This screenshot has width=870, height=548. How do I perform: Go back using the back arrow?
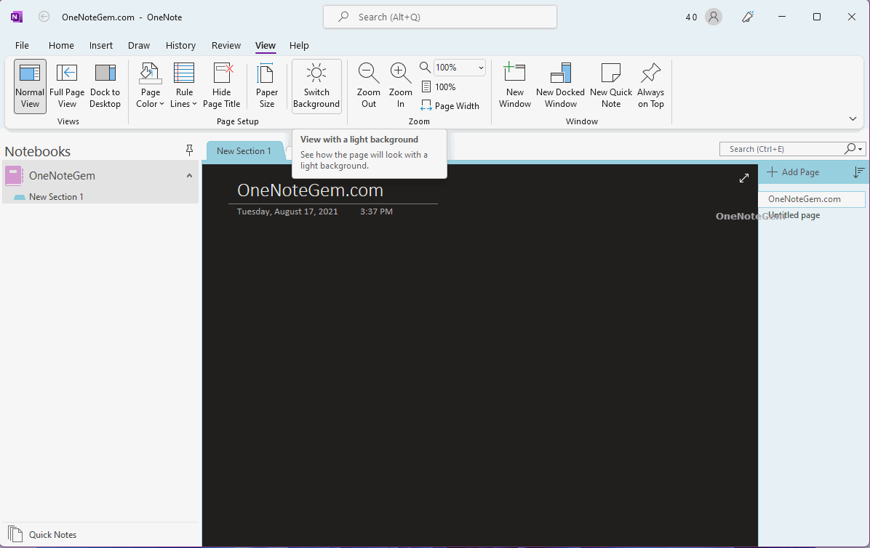coord(44,17)
